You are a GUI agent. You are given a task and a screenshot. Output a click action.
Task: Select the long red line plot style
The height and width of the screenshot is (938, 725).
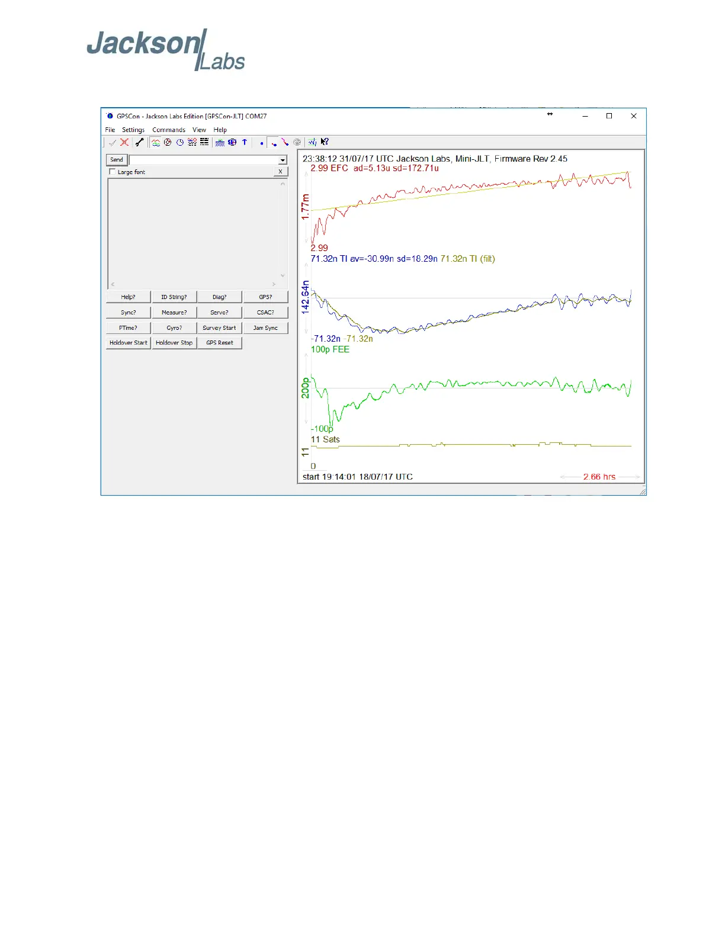pyautogui.click(x=285, y=142)
